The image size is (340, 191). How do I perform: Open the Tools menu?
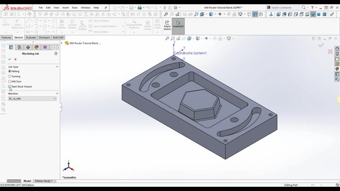click(x=74, y=7)
